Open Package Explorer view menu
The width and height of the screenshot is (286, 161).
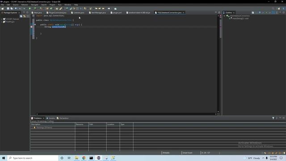28,16
